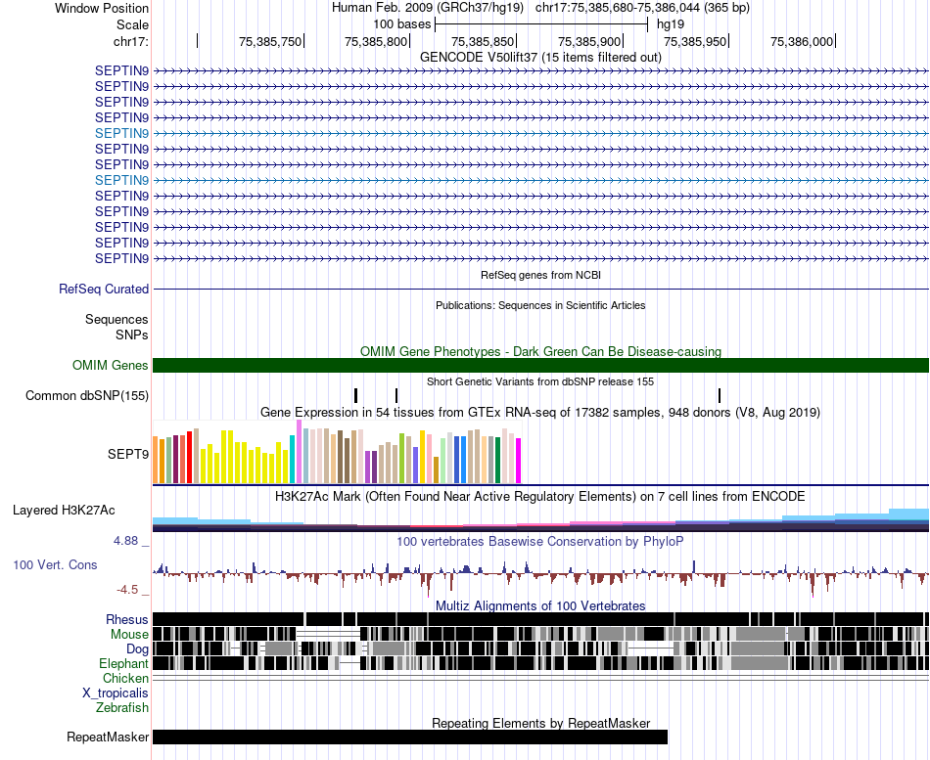The height and width of the screenshot is (760, 930).
Task: Click the SEPT9 GTEx label
Action: click(x=128, y=454)
